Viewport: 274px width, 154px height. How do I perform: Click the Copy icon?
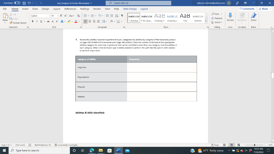tap(11, 19)
